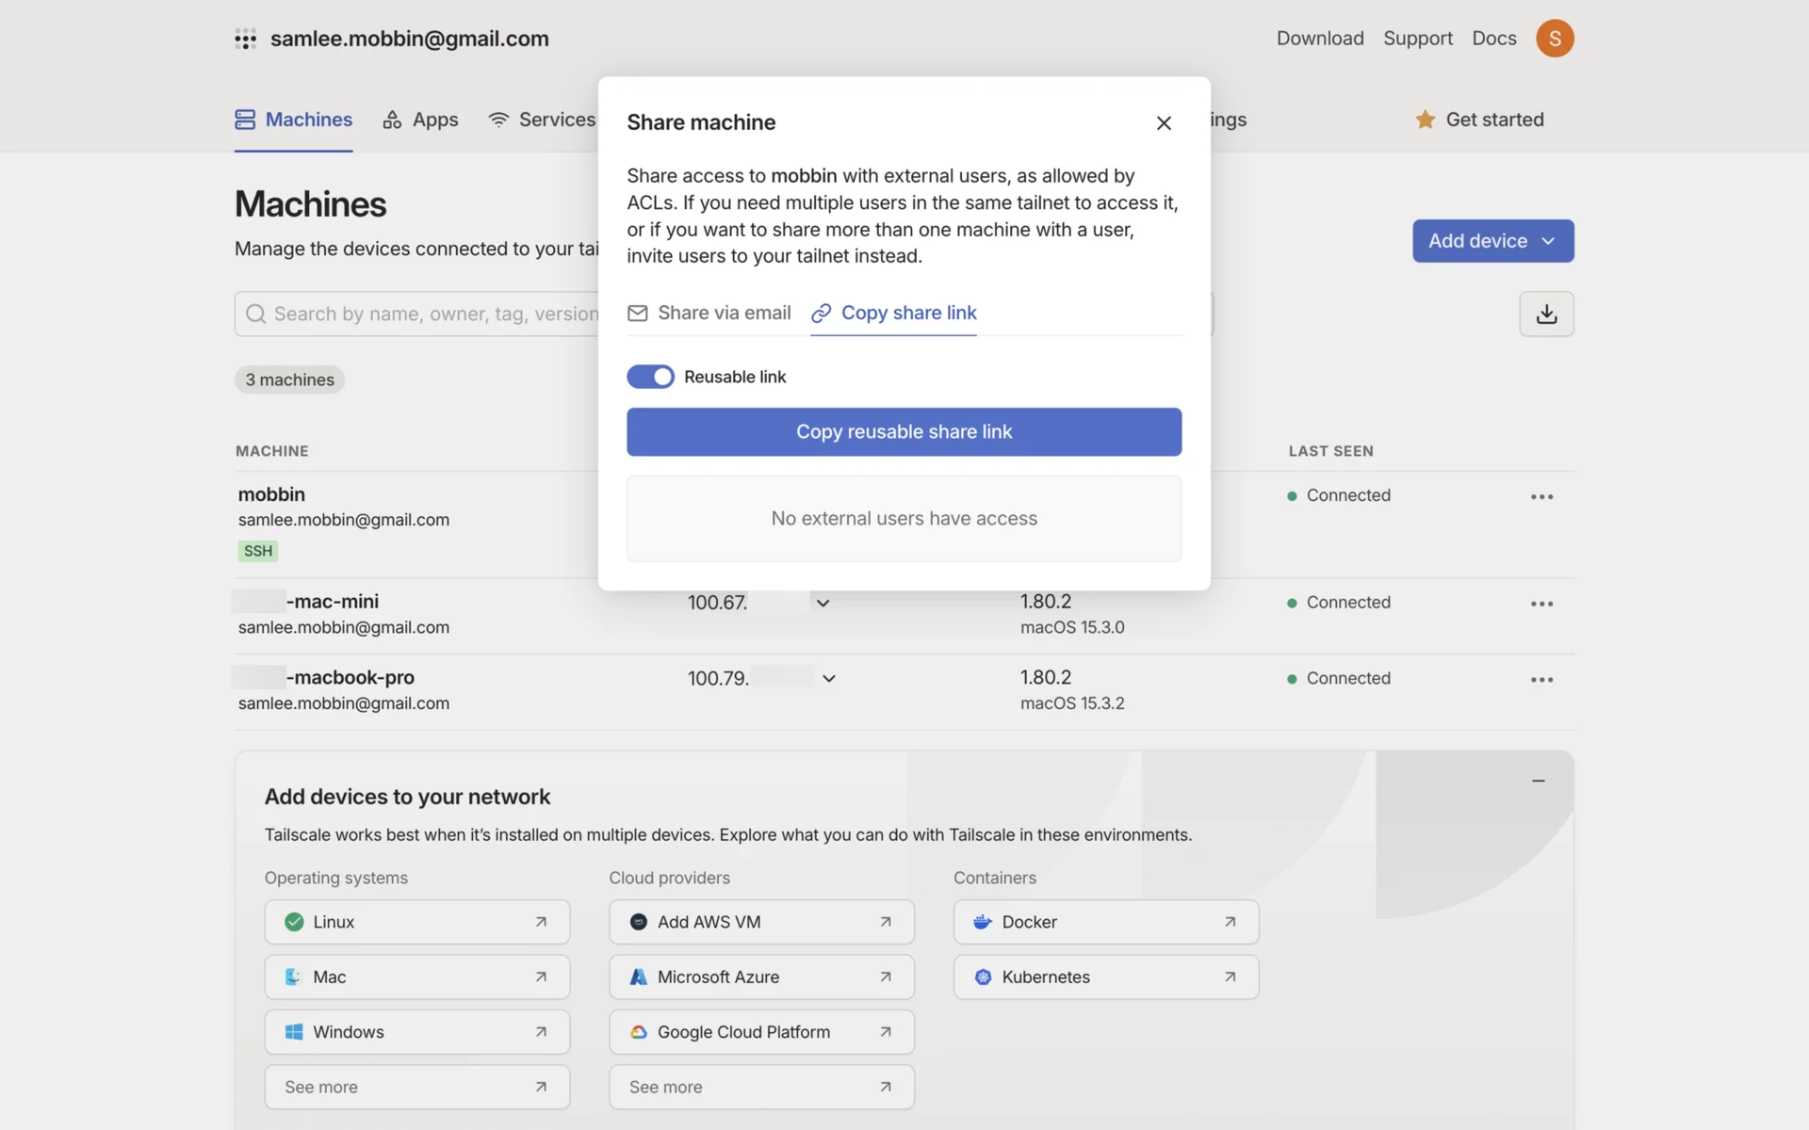Open the Docs link in header
This screenshot has width=1809, height=1130.
(x=1494, y=39)
